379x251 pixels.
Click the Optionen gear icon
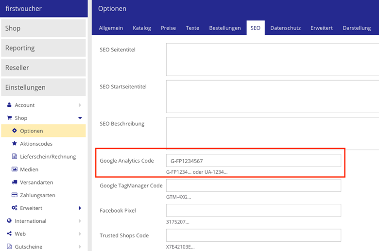click(x=15, y=131)
